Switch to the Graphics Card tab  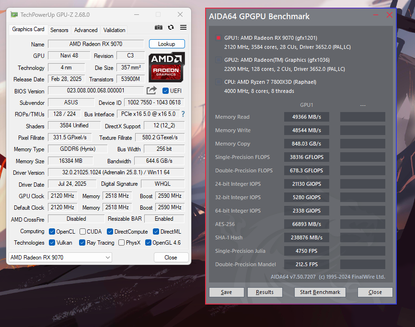point(28,29)
